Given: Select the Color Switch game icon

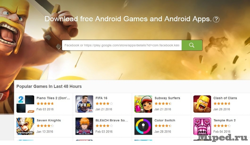Looking at the screenshot, I should click(143, 126).
